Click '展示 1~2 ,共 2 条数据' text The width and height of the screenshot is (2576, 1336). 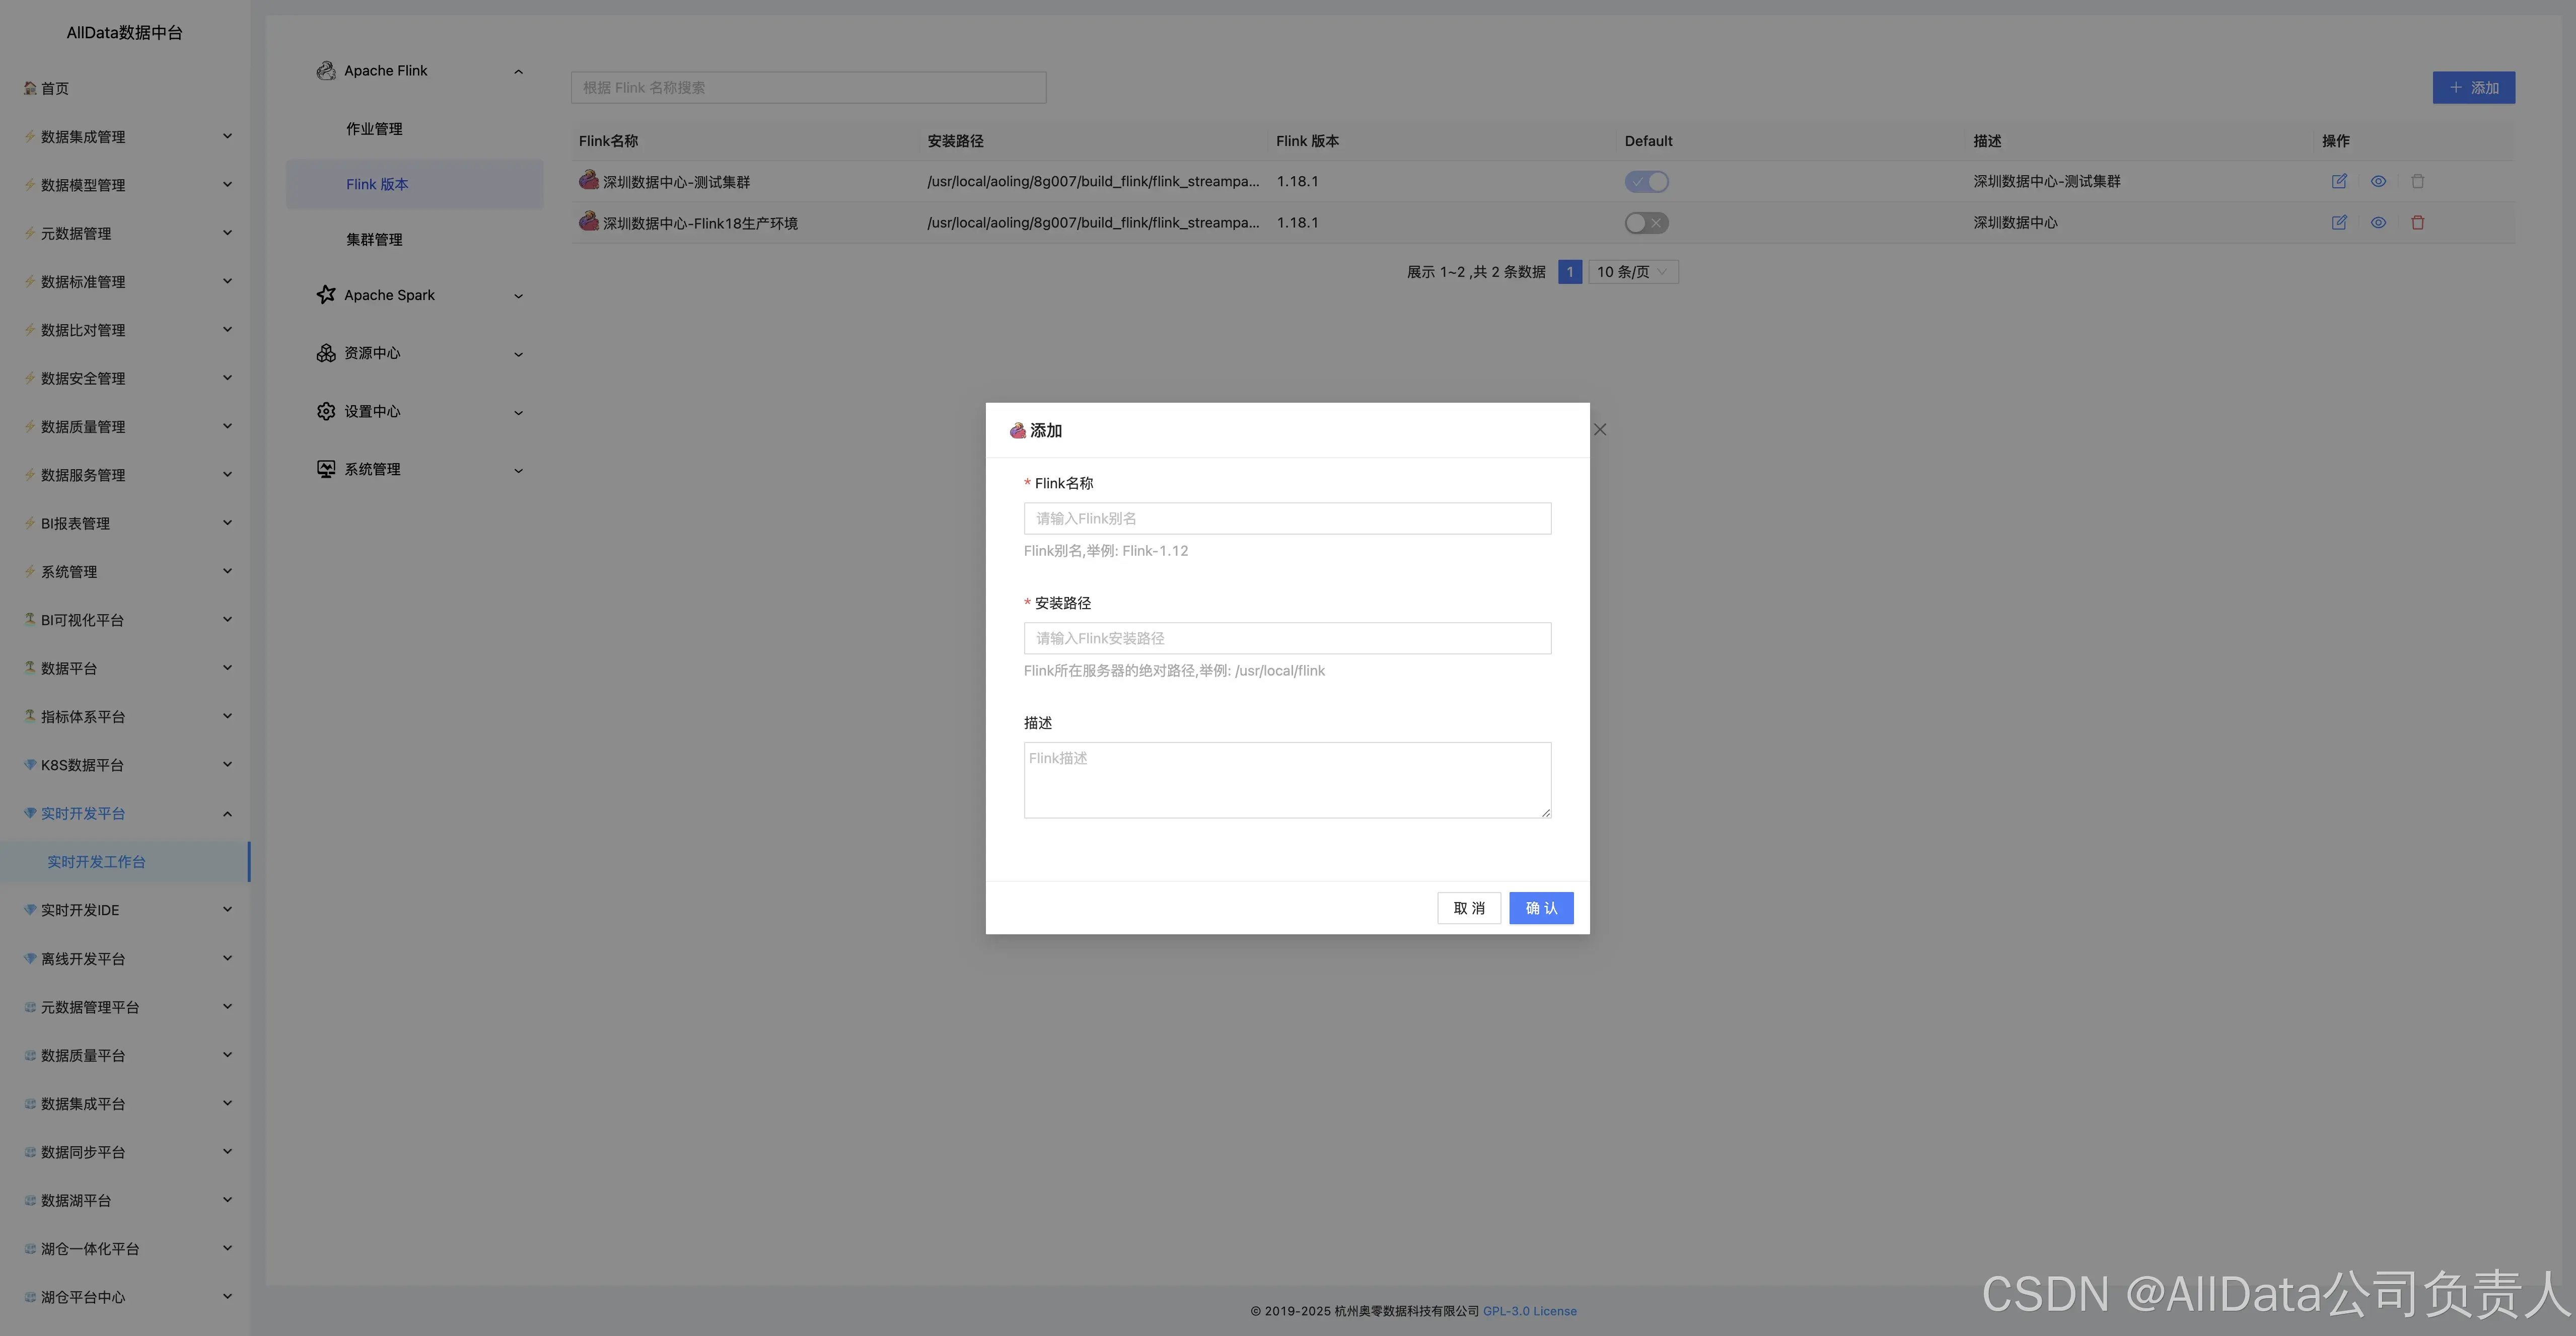1476,272
